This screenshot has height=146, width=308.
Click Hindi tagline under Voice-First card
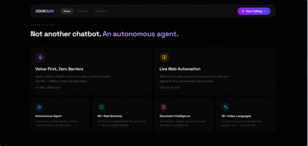[x=48, y=88]
